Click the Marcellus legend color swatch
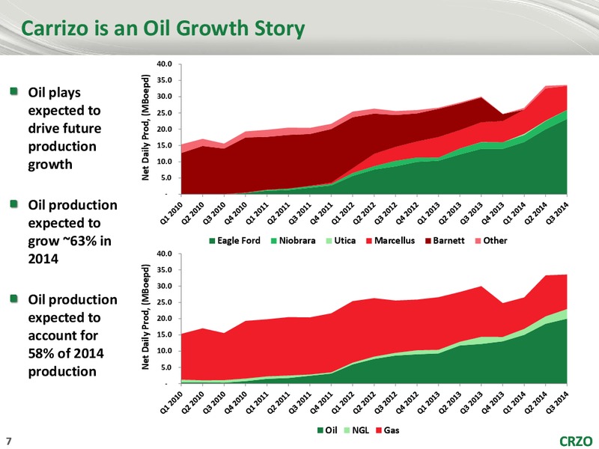599x449 pixels. tap(369, 241)
